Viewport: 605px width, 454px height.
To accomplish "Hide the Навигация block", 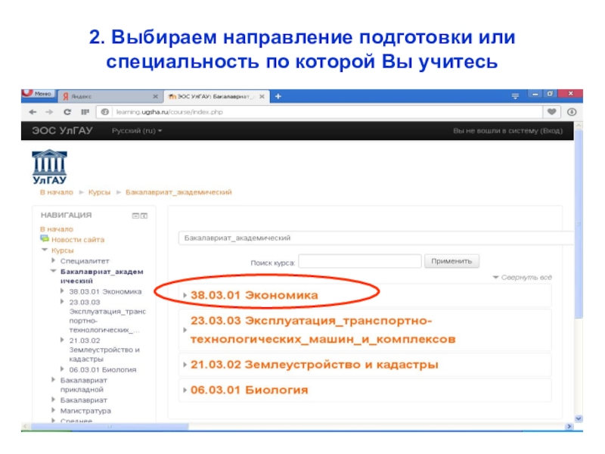I will 135,215.
